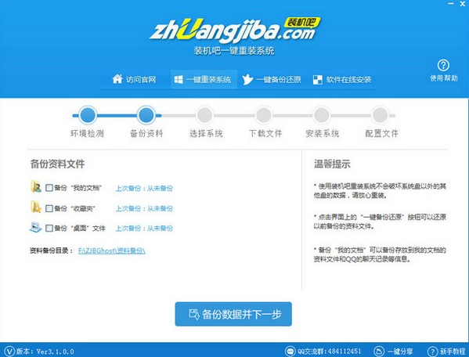Click the Windows logo icon for 一键重装系统
The height and width of the screenshot is (357, 469).
click(x=179, y=80)
